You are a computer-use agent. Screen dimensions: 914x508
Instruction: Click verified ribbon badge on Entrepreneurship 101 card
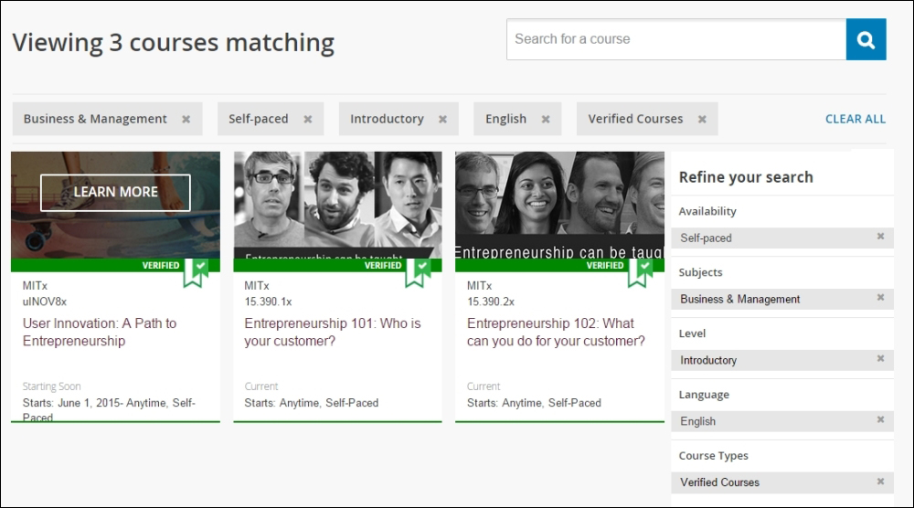click(x=418, y=272)
